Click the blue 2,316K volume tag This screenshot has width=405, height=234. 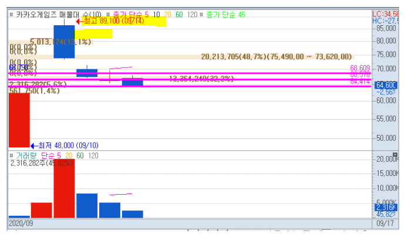click(386, 208)
